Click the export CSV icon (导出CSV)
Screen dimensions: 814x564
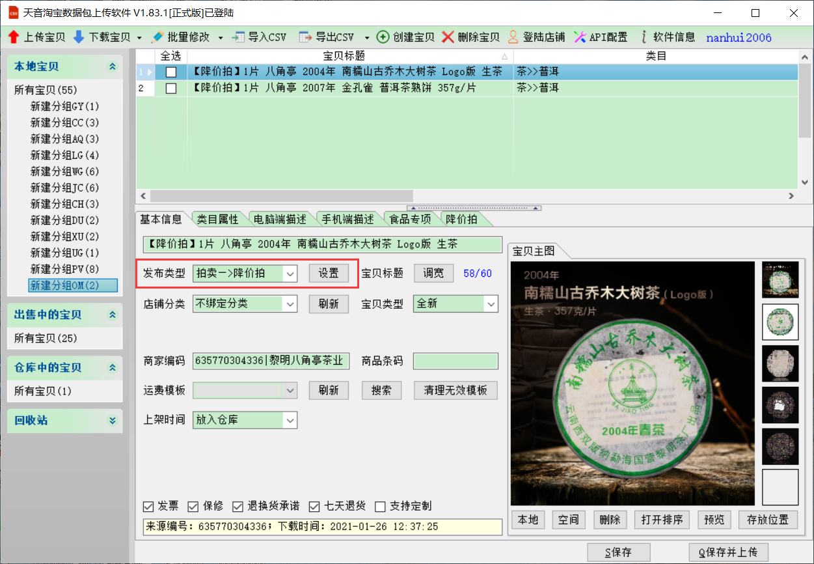pos(306,37)
